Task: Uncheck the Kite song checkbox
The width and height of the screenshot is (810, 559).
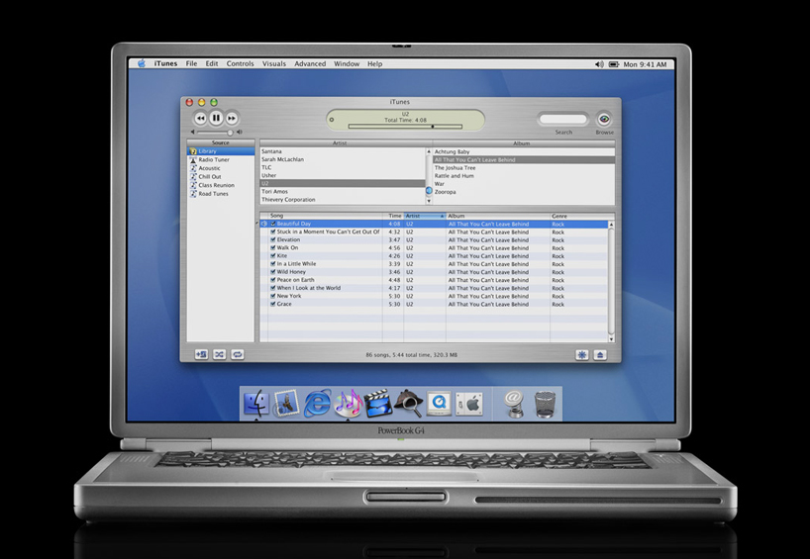Action: [272, 256]
